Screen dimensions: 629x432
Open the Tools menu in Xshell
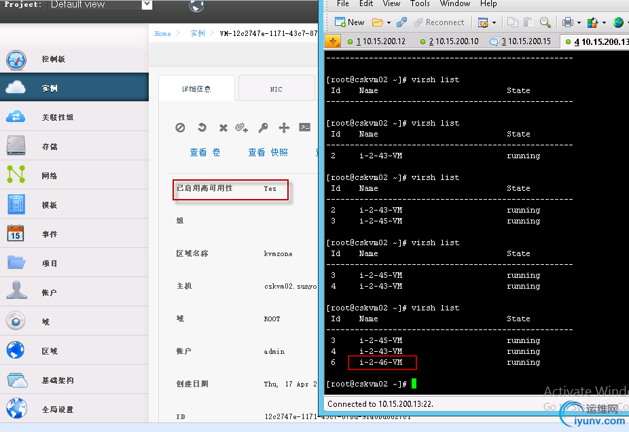tap(420, 3)
